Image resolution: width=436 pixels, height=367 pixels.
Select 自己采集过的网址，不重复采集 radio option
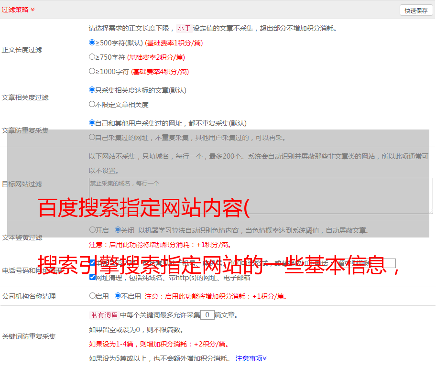92,137
